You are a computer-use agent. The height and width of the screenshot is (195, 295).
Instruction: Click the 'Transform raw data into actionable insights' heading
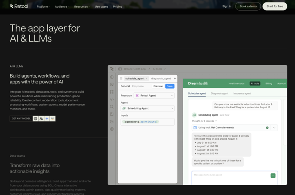(35, 169)
